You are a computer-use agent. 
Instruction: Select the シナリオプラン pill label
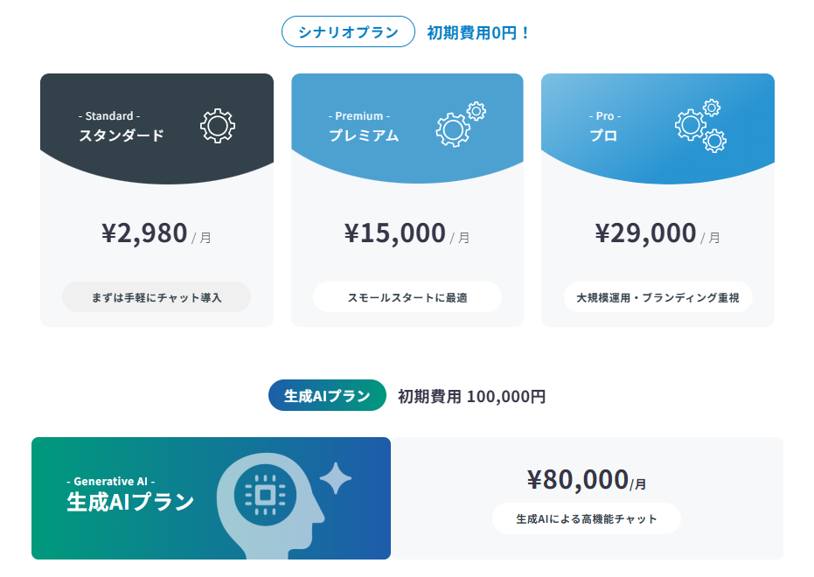pos(348,32)
